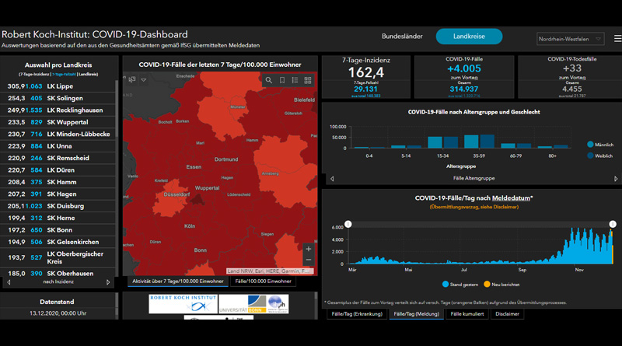The height and width of the screenshot is (346, 622).
Task: Select SK Gelsenkirchen row
Action: (58, 242)
